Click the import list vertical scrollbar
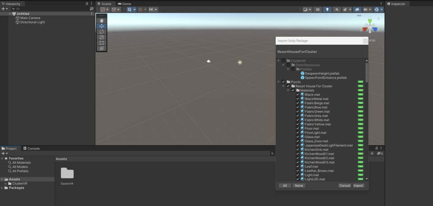This screenshot has height=206, width=433. click(367, 73)
